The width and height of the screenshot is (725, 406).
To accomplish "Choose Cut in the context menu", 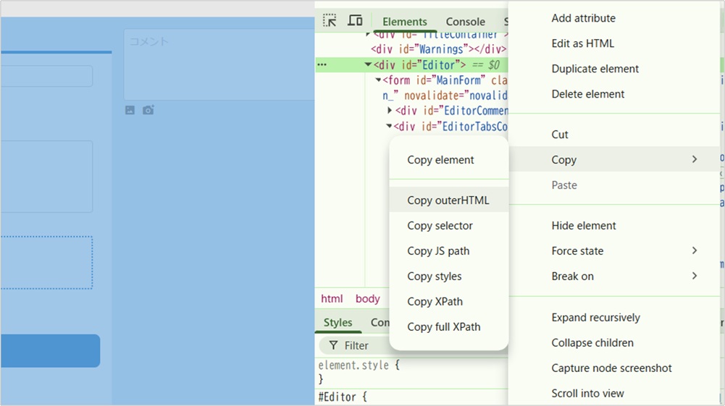I will [559, 135].
